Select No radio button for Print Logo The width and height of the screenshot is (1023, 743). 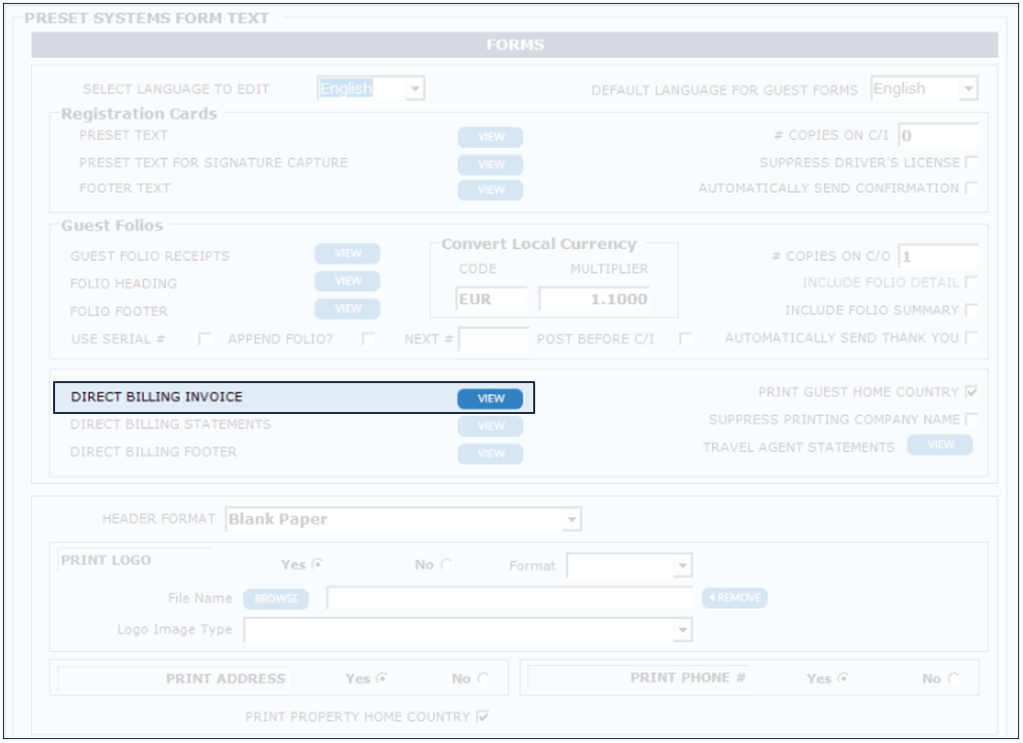pos(447,565)
